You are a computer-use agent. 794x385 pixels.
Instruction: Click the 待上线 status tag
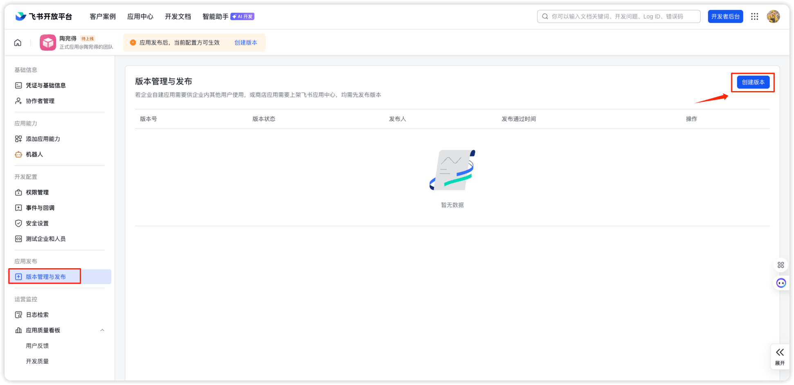pyautogui.click(x=88, y=38)
